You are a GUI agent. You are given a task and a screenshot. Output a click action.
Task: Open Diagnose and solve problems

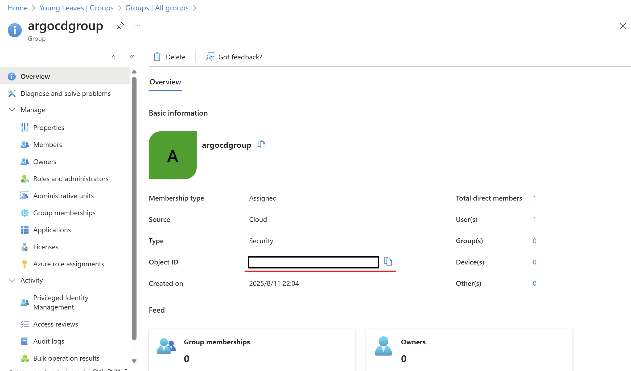pos(65,93)
